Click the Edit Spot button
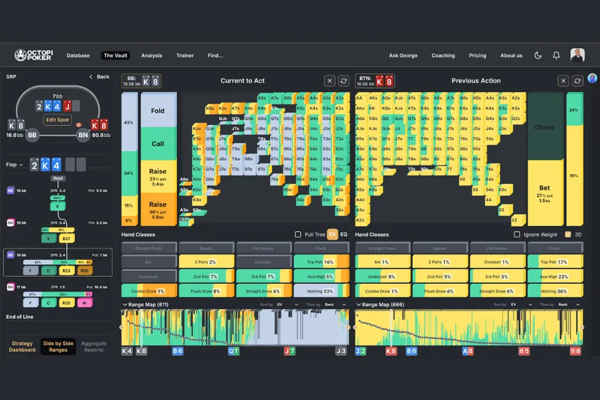The height and width of the screenshot is (400, 600). tap(57, 120)
